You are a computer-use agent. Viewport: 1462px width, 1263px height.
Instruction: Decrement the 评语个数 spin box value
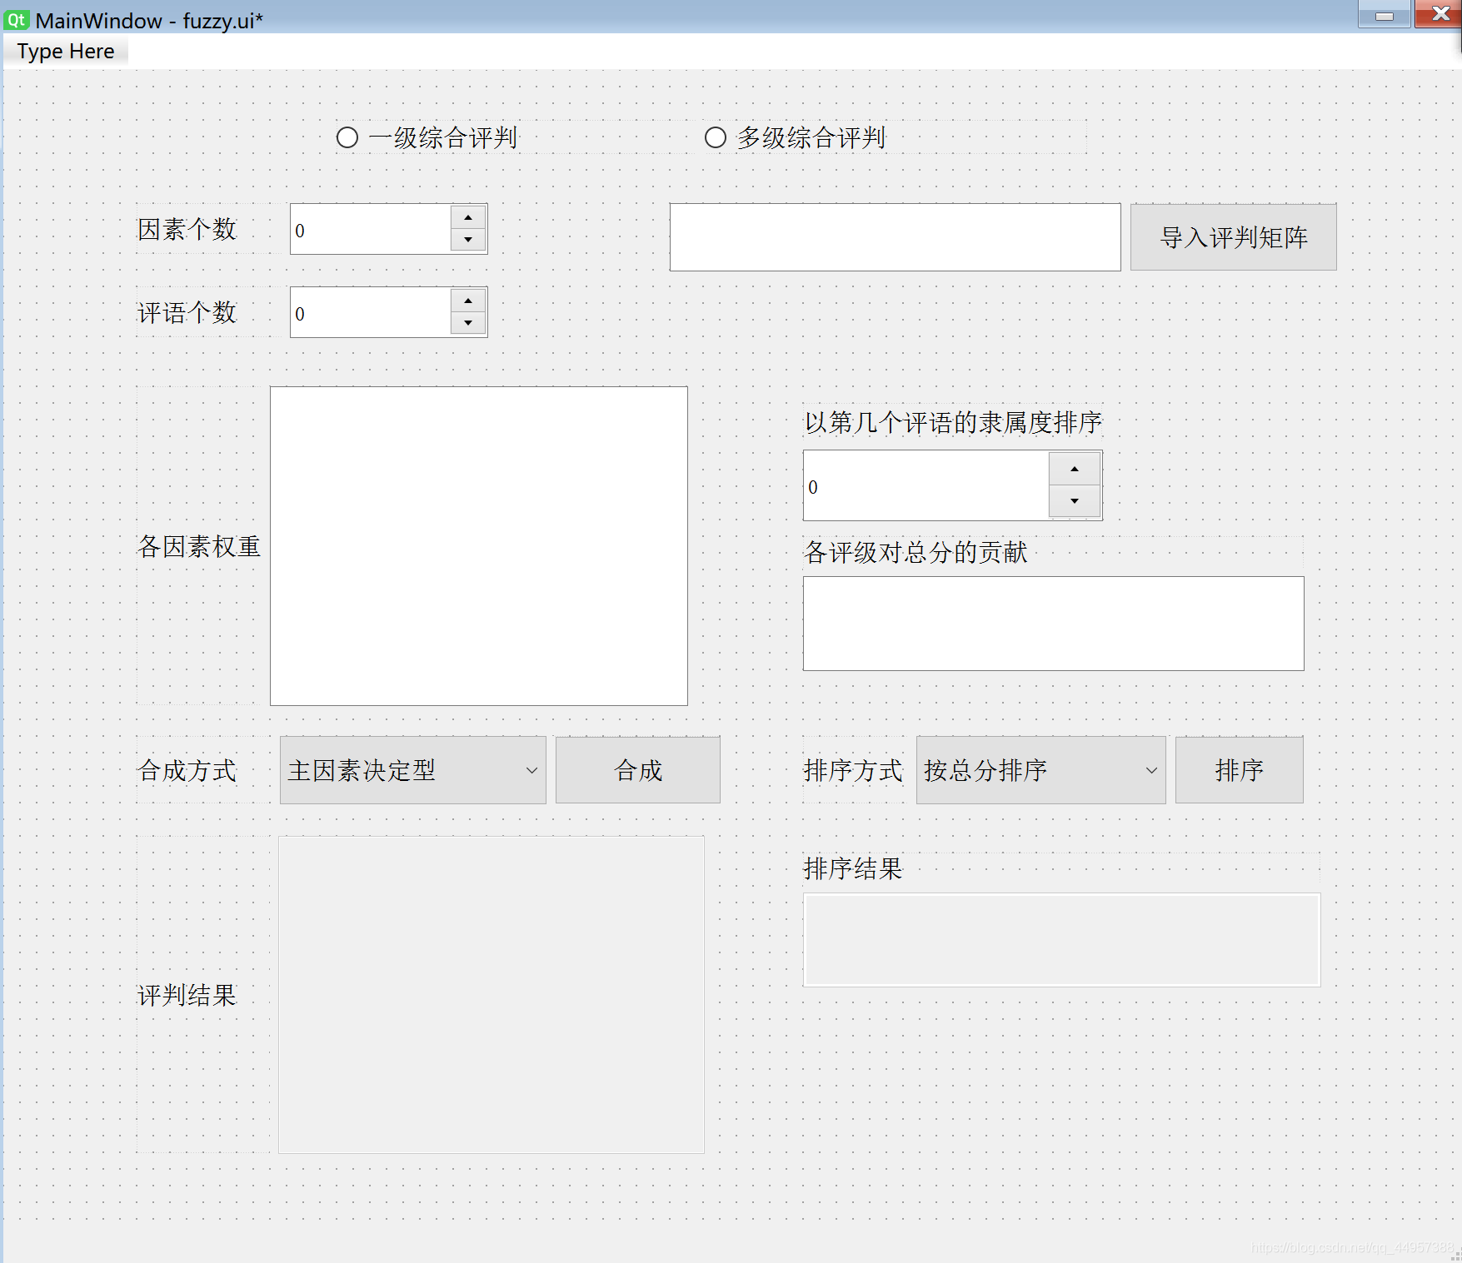coord(468,323)
